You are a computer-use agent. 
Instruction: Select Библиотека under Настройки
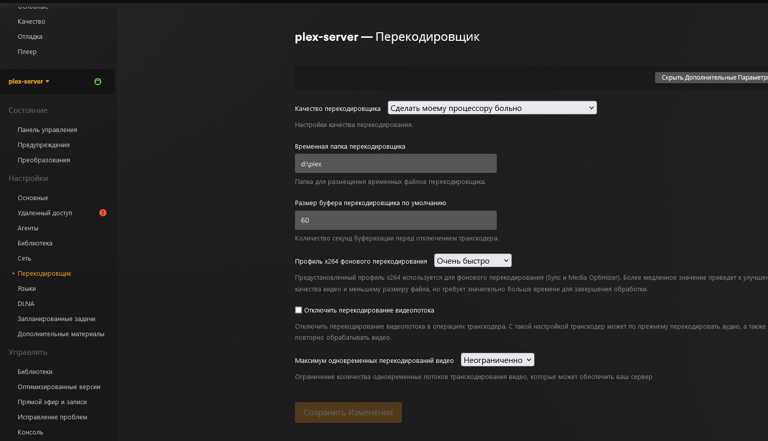click(x=35, y=243)
